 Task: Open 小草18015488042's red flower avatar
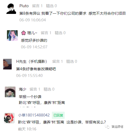coord(9,118)
